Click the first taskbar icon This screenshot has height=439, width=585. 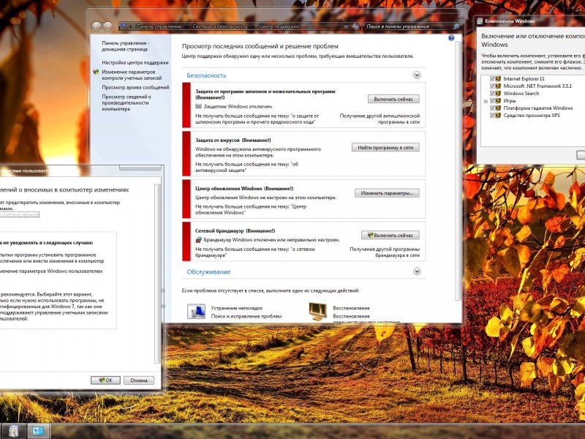[x=13, y=431]
